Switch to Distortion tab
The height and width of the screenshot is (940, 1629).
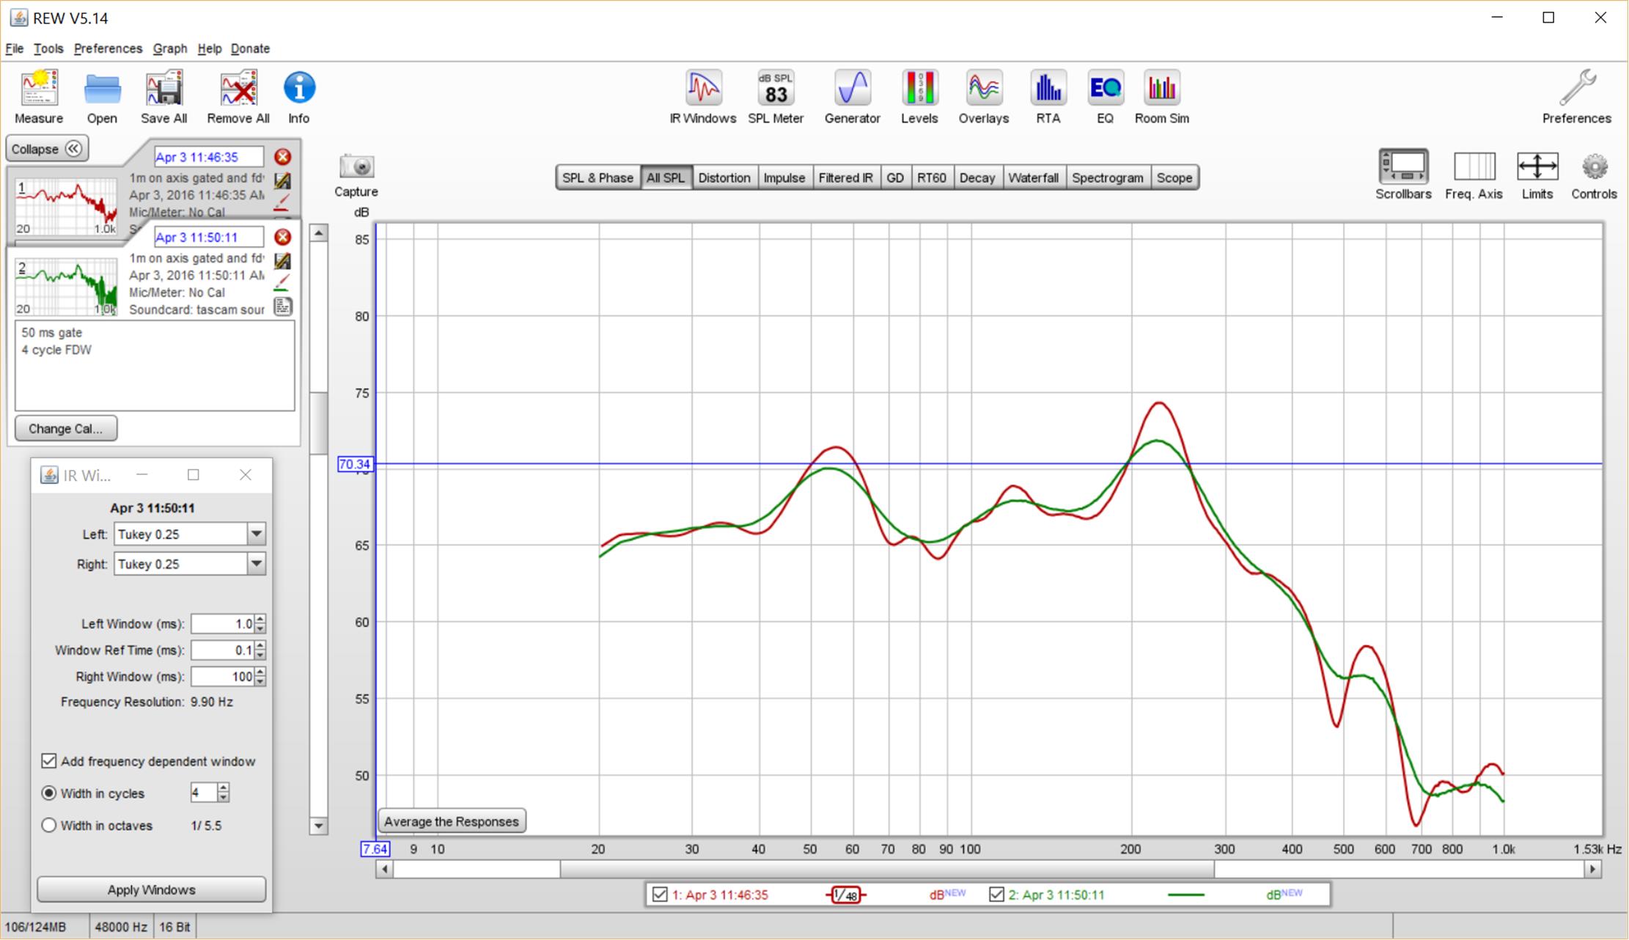(x=724, y=177)
